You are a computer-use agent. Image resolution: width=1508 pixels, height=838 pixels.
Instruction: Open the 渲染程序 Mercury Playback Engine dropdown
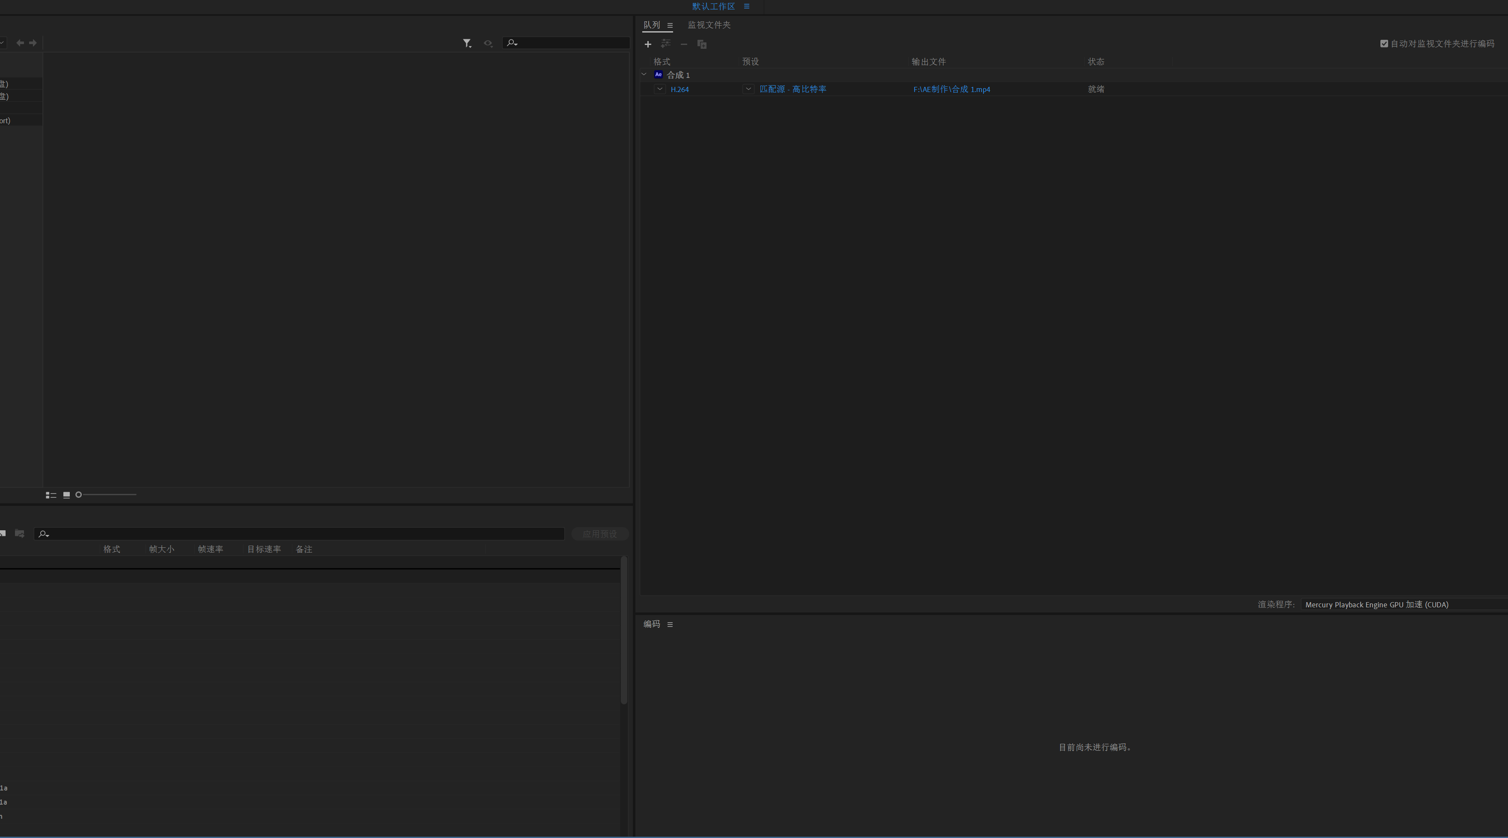pos(1404,604)
